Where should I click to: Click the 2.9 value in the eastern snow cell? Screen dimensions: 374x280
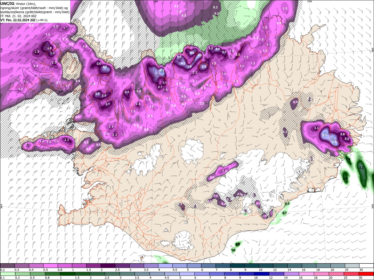(343, 134)
